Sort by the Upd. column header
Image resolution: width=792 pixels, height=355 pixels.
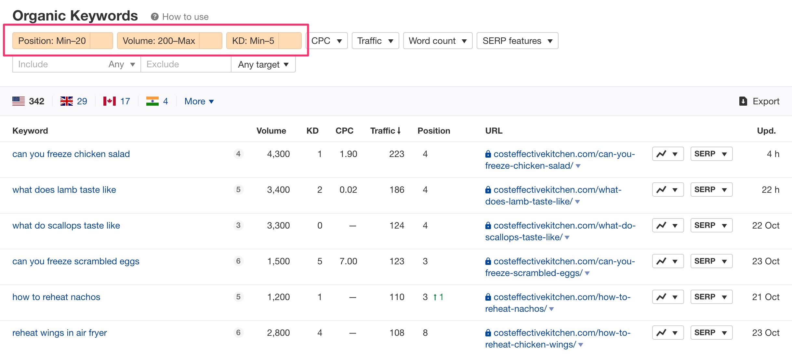pyautogui.click(x=766, y=131)
